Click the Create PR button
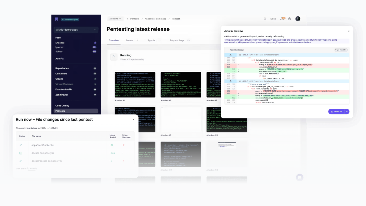The width and height of the screenshot is (366, 206). [336, 112]
